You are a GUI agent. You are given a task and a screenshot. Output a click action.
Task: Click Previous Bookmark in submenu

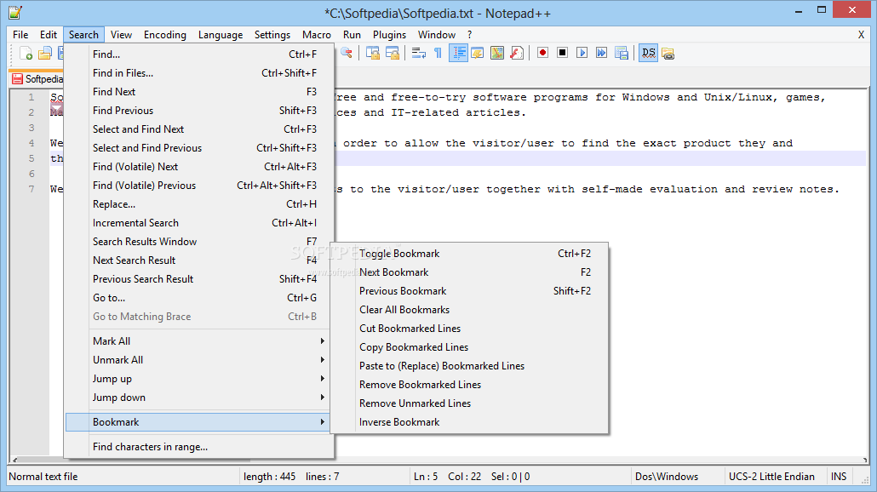(469, 291)
